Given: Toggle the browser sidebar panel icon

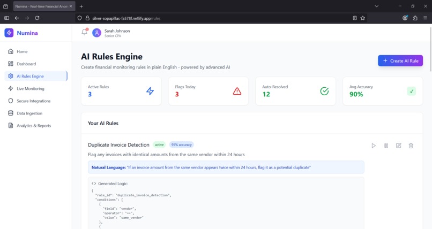Looking at the screenshot, I should coord(6,18).
